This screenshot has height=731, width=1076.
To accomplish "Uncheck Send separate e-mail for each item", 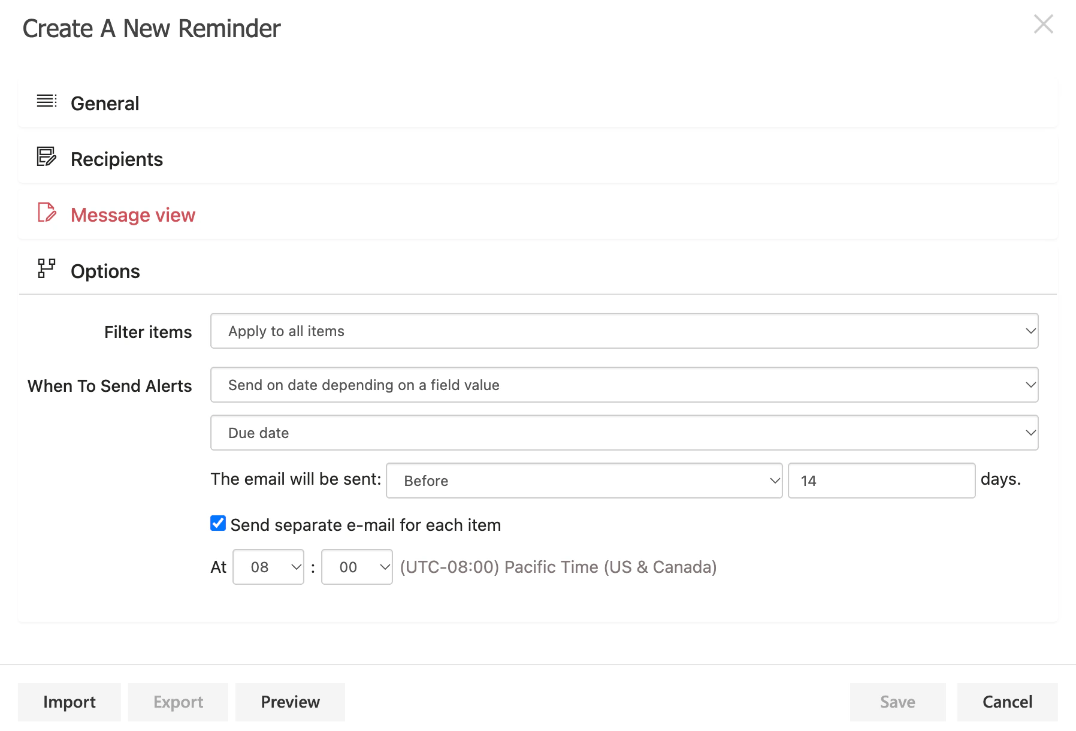I will click(218, 524).
